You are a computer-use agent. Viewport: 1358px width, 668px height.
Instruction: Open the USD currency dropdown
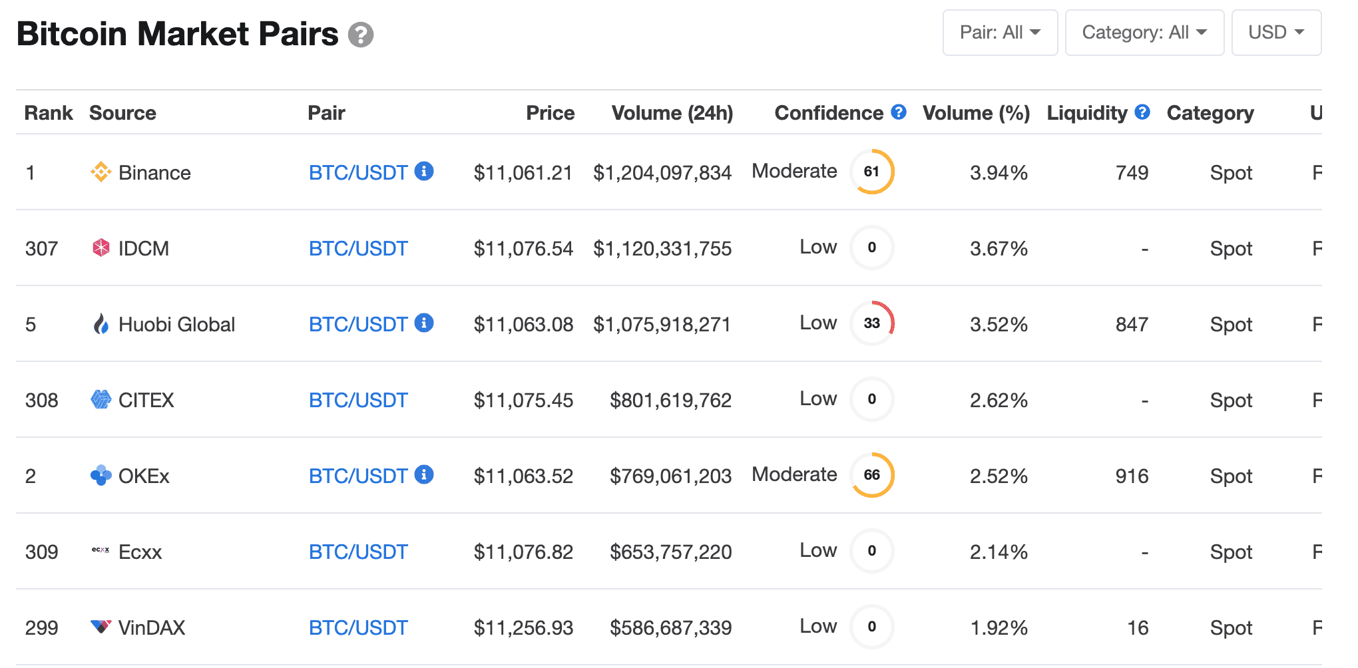1276,33
